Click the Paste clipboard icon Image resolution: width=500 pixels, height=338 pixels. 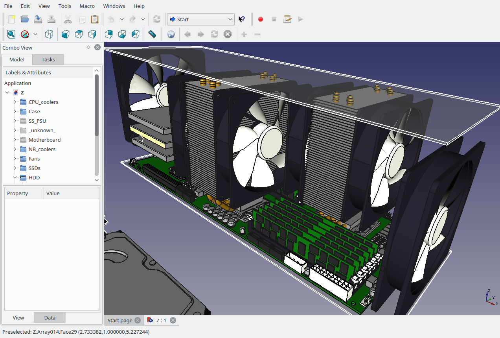click(x=94, y=19)
